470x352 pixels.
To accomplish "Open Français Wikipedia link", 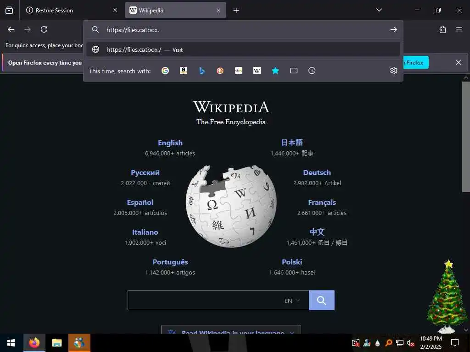I will 322,203.
